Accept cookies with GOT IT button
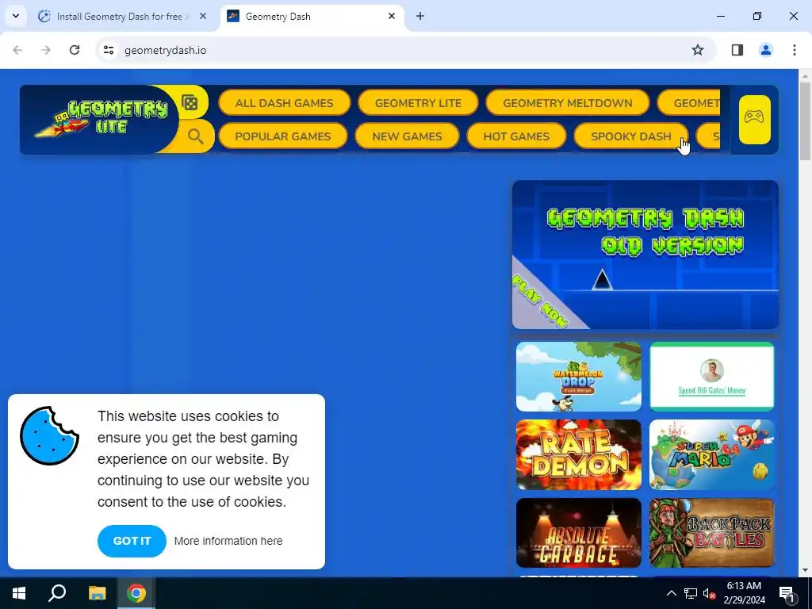The width and height of the screenshot is (812, 609). pyautogui.click(x=132, y=541)
